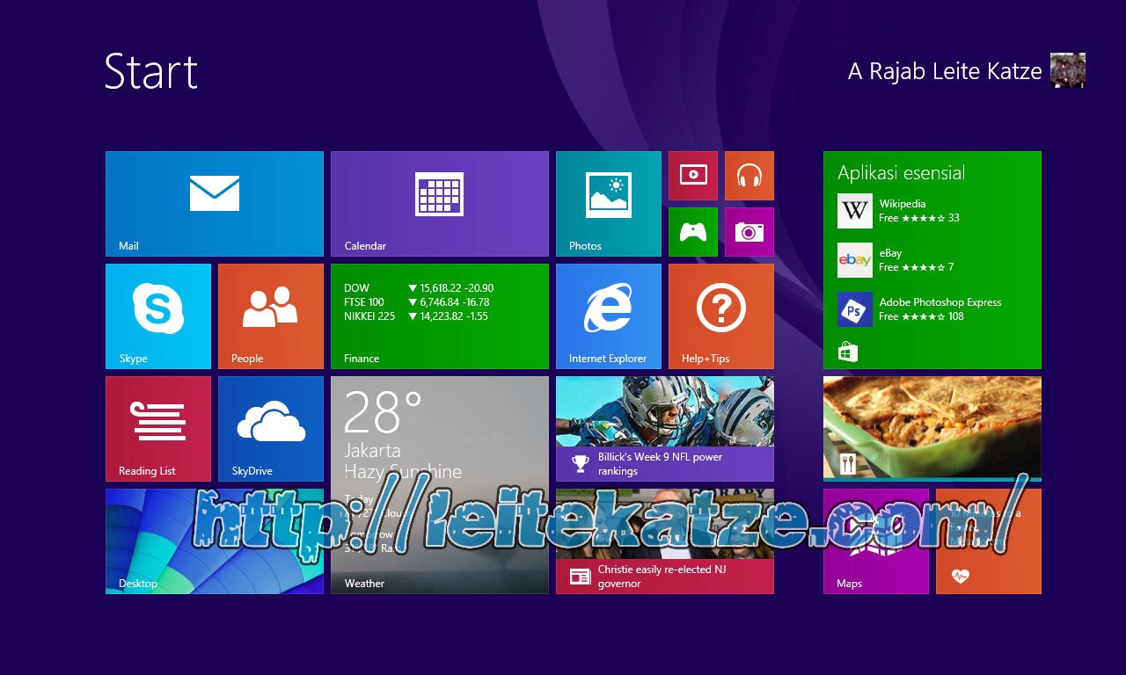This screenshot has height=675, width=1126.
Task: Click the eBay logo icon
Action: coord(855,260)
